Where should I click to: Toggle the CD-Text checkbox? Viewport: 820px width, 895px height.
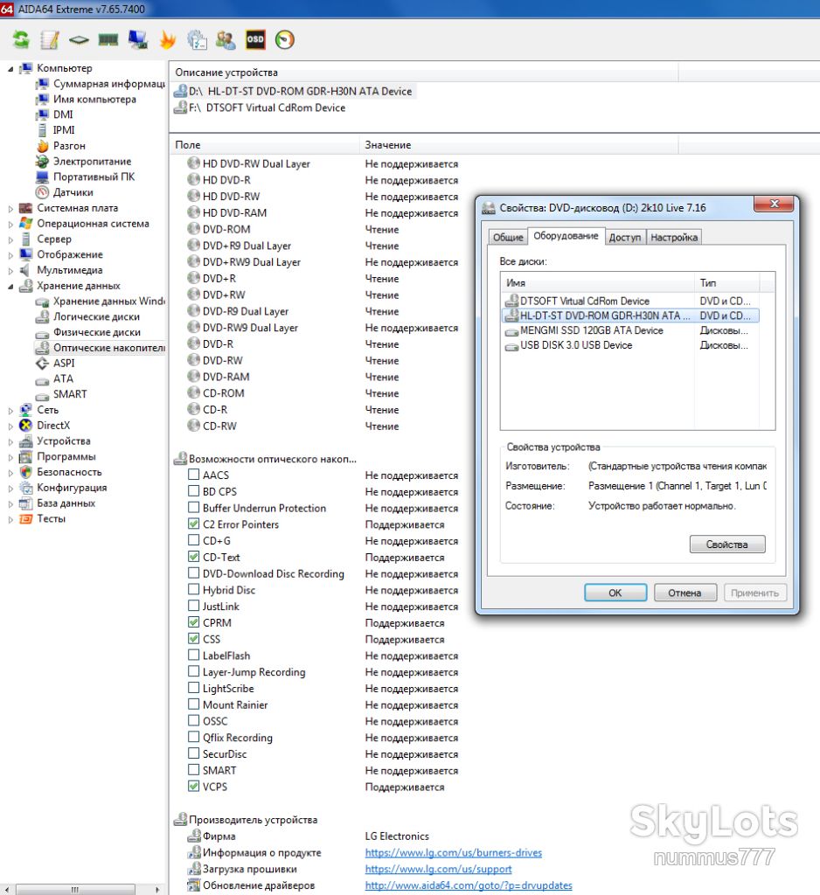[193, 557]
